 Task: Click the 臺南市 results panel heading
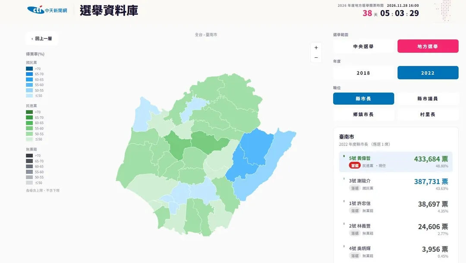point(346,137)
